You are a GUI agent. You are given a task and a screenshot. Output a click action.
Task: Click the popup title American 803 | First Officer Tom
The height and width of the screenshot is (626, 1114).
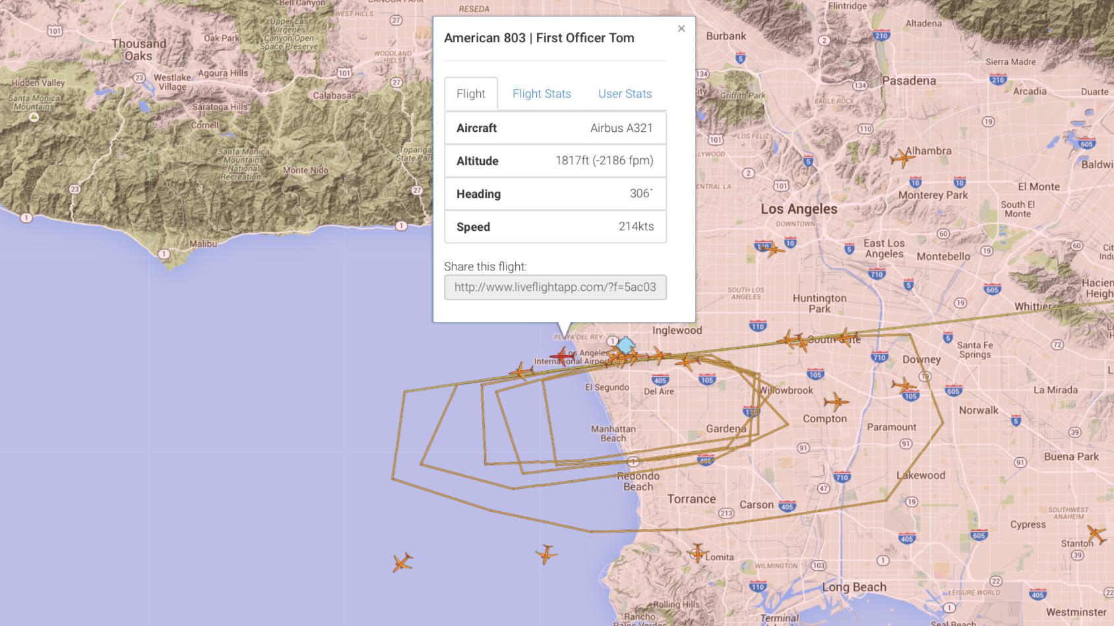(539, 38)
